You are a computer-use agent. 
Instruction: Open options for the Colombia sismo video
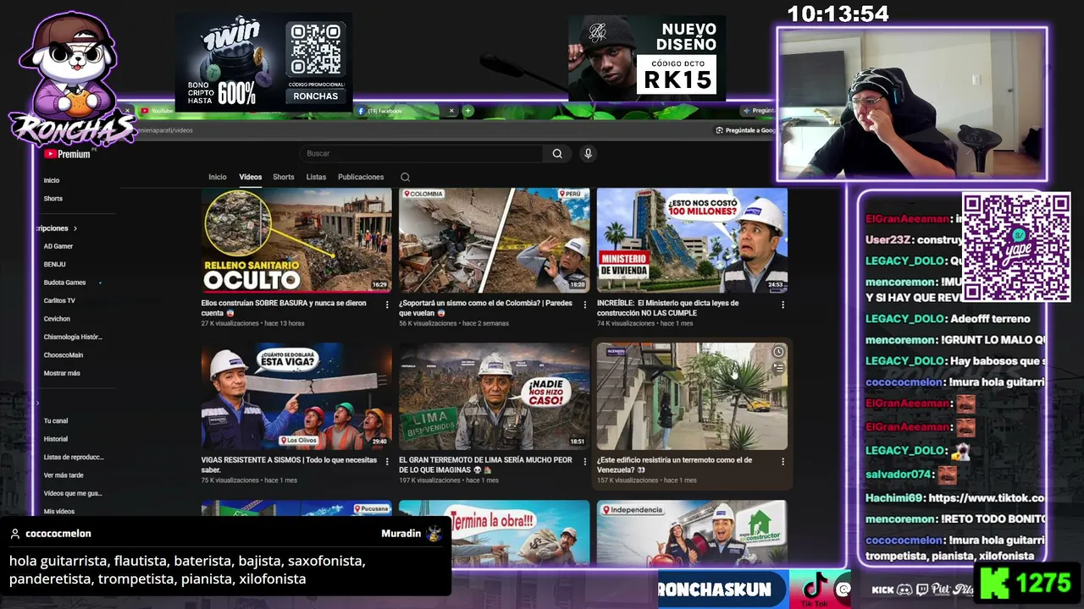pyautogui.click(x=584, y=304)
